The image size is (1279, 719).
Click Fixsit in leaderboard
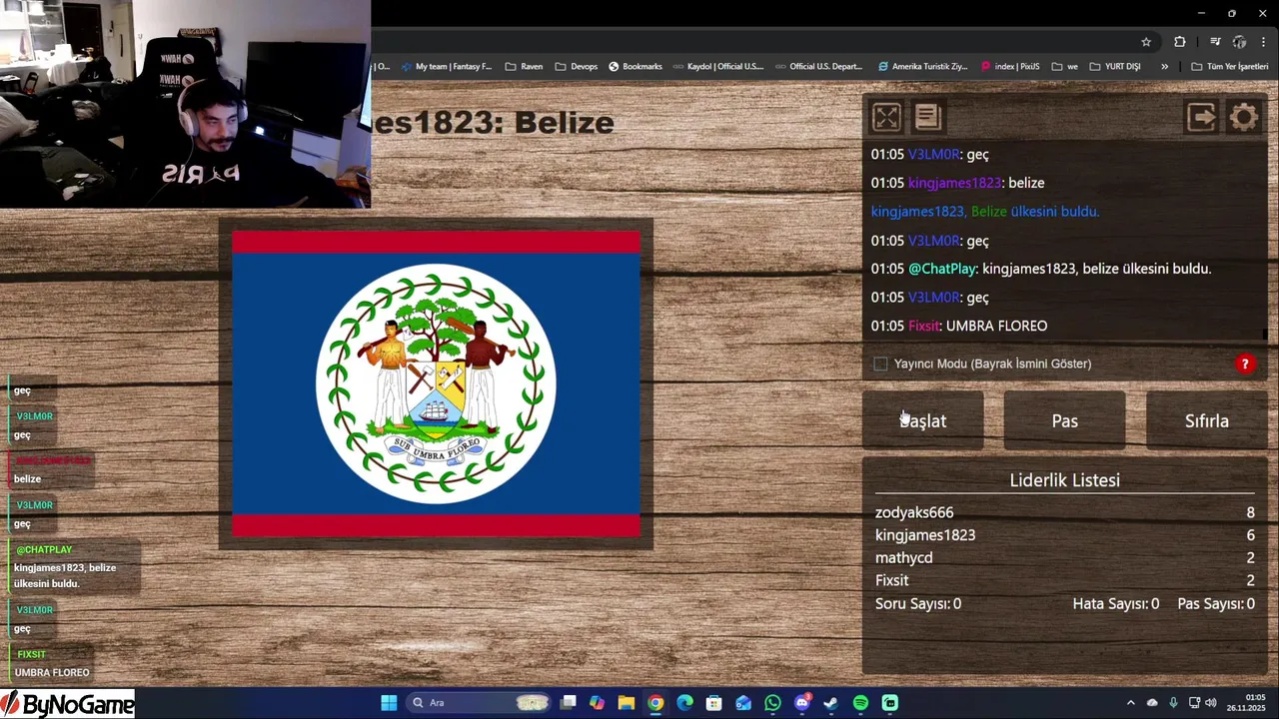point(891,580)
